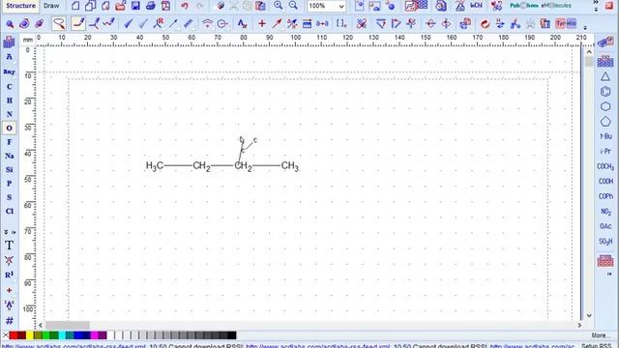Click the eraser/delete tool in top toolbar
Viewport: 619px width, 348px height.
click(221, 6)
